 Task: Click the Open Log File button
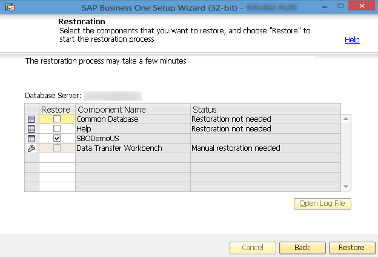click(322, 203)
